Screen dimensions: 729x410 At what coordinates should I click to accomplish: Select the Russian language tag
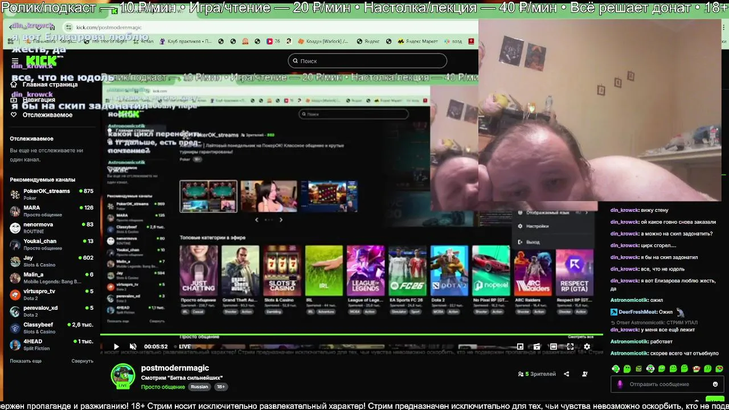pyautogui.click(x=199, y=387)
